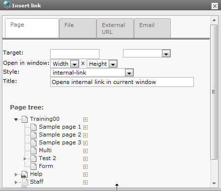
Task: Click orange arrow icon beside Sample page 2
Action: [x=85, y=135]
